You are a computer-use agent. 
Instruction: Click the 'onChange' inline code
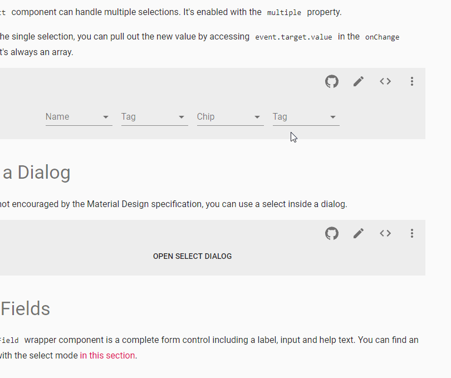[x=382, y=37]
